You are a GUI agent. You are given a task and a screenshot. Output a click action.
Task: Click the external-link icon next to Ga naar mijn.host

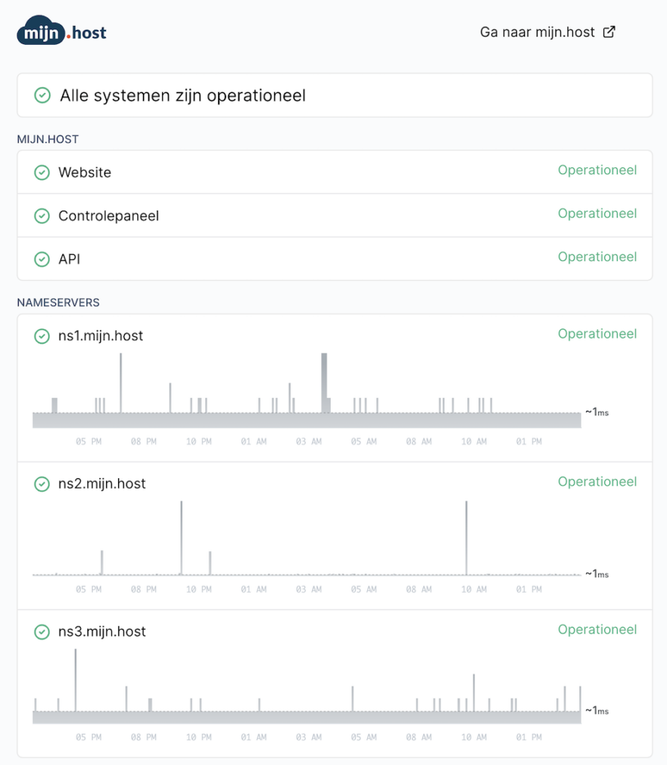(x=608, y=31)
